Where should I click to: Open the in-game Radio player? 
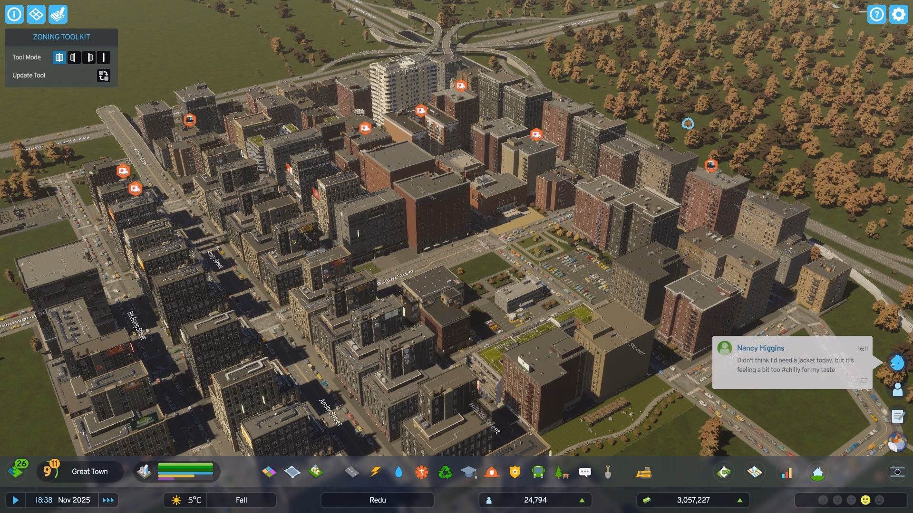coord(897,442)
